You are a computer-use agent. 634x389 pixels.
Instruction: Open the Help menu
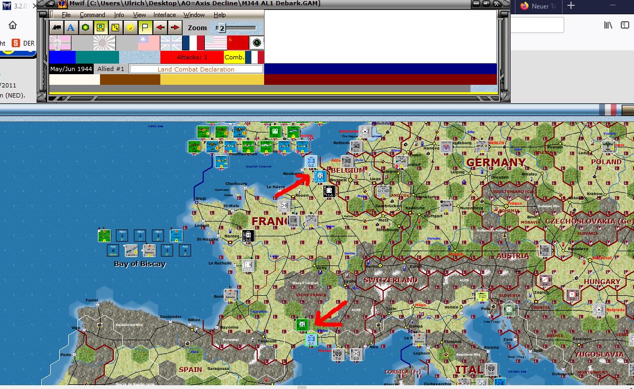(x=220, y=14)
